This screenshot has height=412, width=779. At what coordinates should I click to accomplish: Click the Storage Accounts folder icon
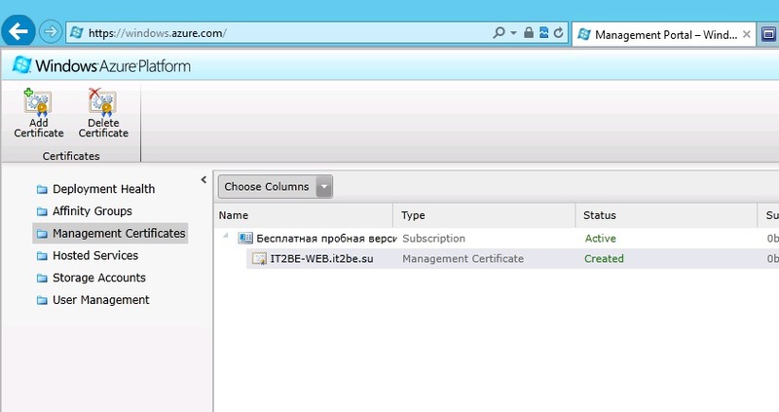tap(42, 279)
